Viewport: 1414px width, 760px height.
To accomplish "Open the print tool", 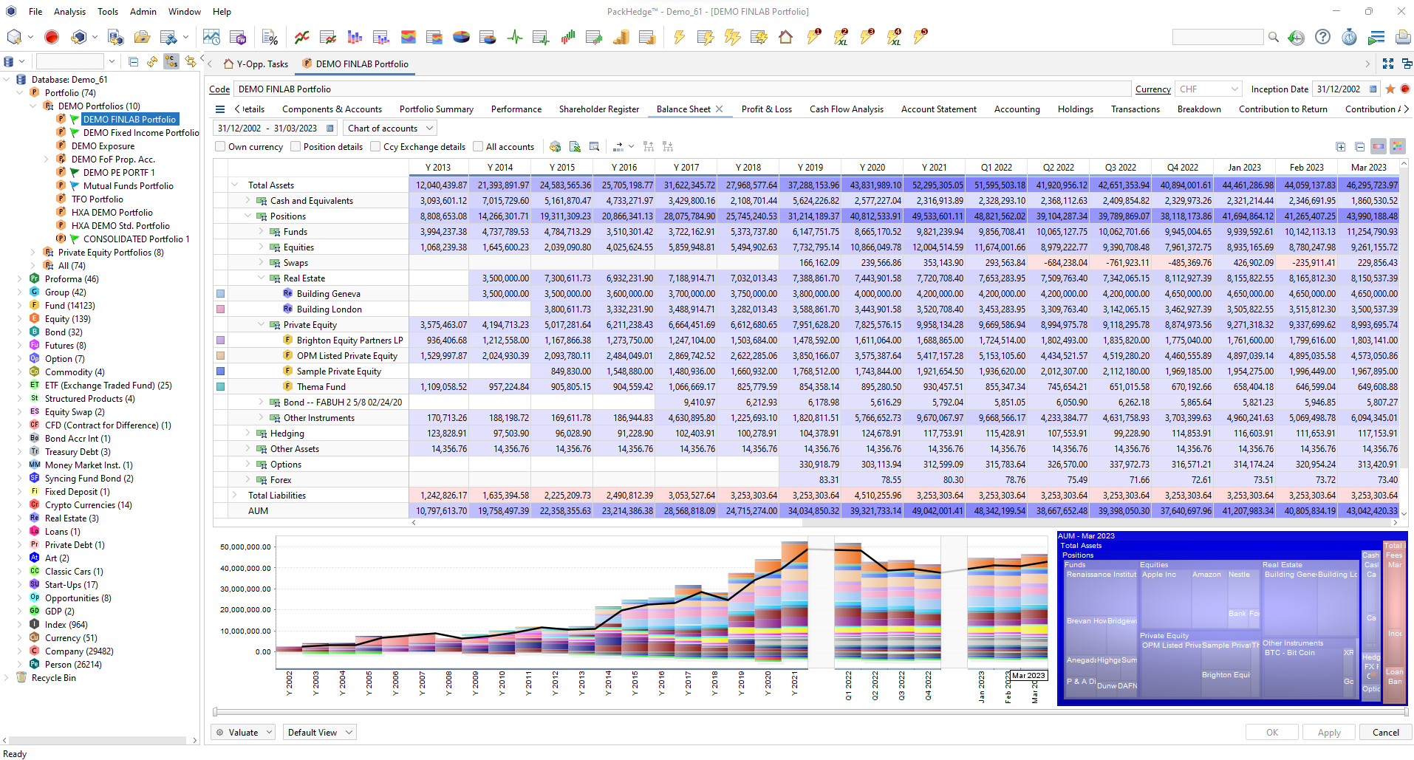I will 1403,36.
